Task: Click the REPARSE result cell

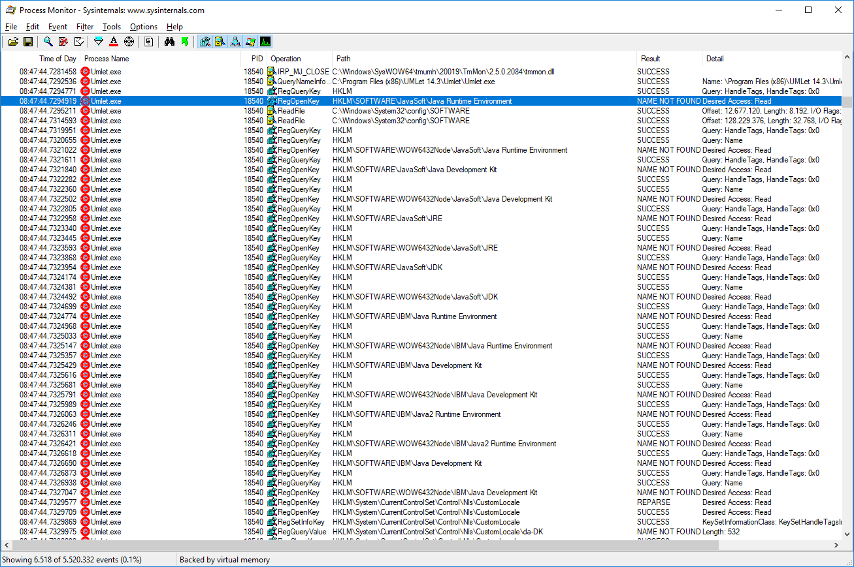Action: 653,502
